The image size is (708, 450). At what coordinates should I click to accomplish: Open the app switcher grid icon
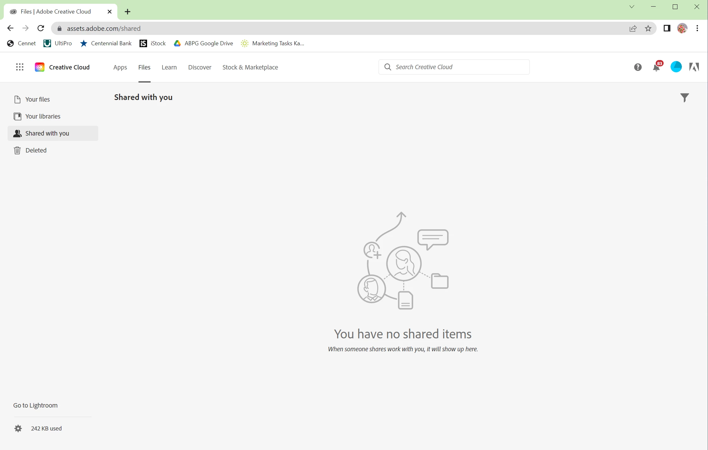click(x=20, y=67)
